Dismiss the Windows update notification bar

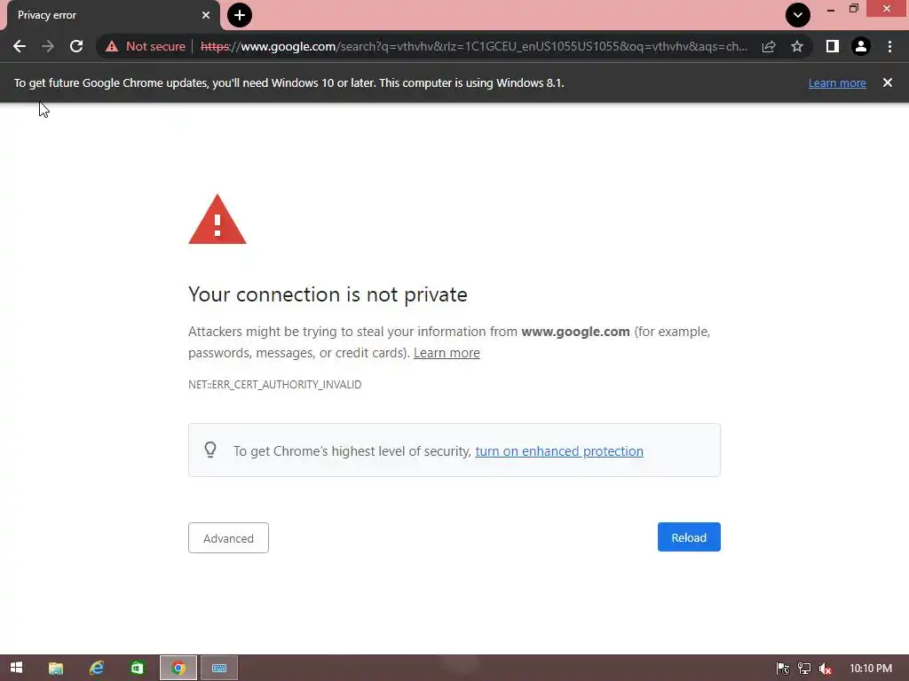tap(888, 82)
